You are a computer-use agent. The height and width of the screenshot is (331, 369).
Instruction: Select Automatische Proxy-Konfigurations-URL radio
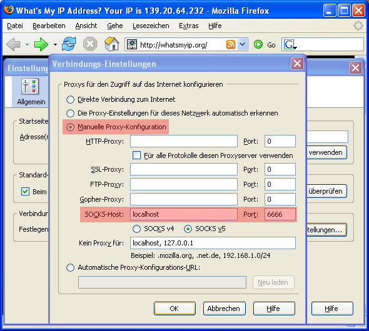(x=70, y=267)
